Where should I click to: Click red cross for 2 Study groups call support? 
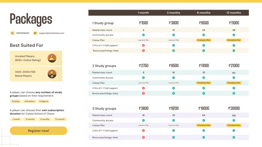coord(143,88)
